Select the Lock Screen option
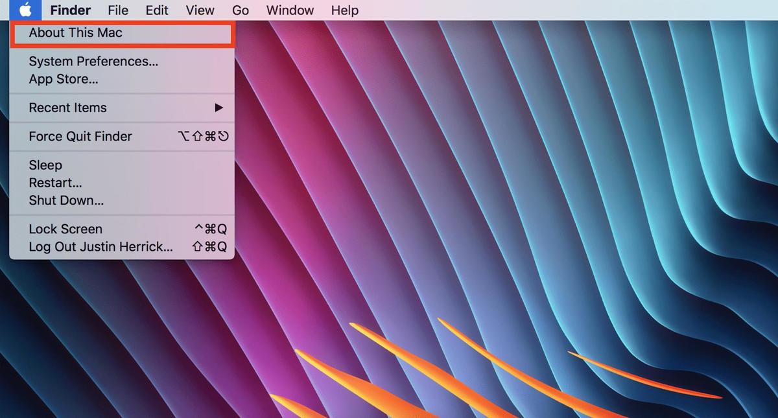 [x=65, y=229]
